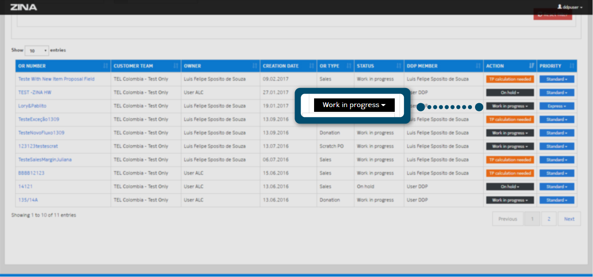Open the show entries count dropdown

[37, 51]
